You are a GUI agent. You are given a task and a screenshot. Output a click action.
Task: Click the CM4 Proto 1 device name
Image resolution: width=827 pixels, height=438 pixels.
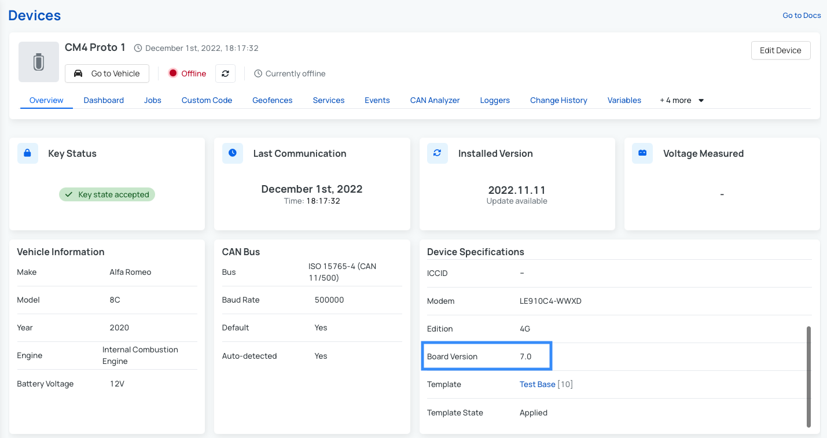pos(95,47)
